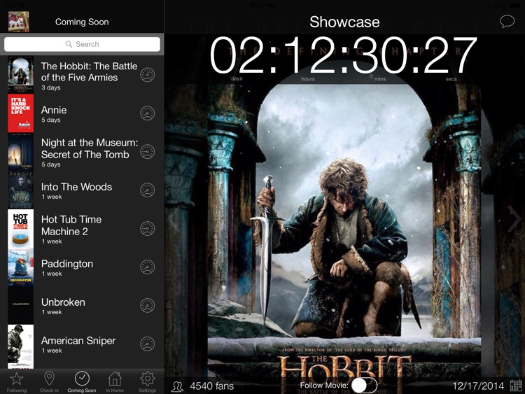Open the 'Unbroken' title
Viewport: 525px width, 394px height.
pyautogui.click(x=63, y=302)
